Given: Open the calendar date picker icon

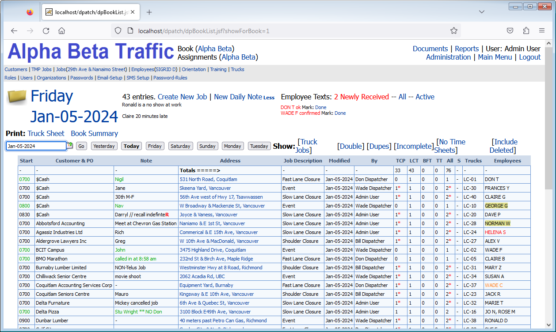Looking at the screenshot, I should coord(70,145).
